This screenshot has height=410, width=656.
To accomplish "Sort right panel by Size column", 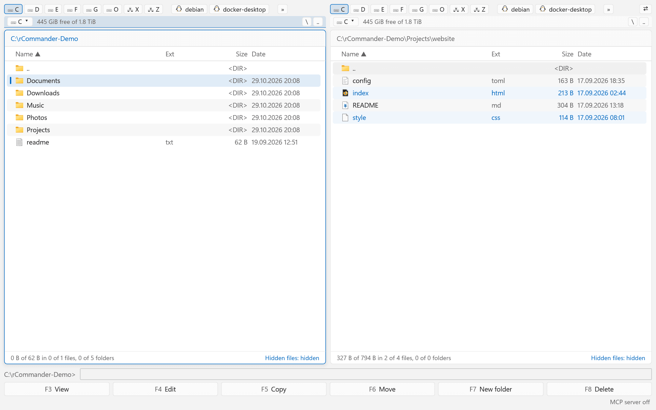I will (x=568, y=54).
